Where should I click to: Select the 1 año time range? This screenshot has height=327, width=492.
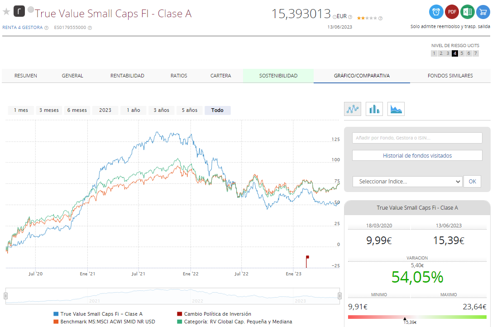(134, 110)
